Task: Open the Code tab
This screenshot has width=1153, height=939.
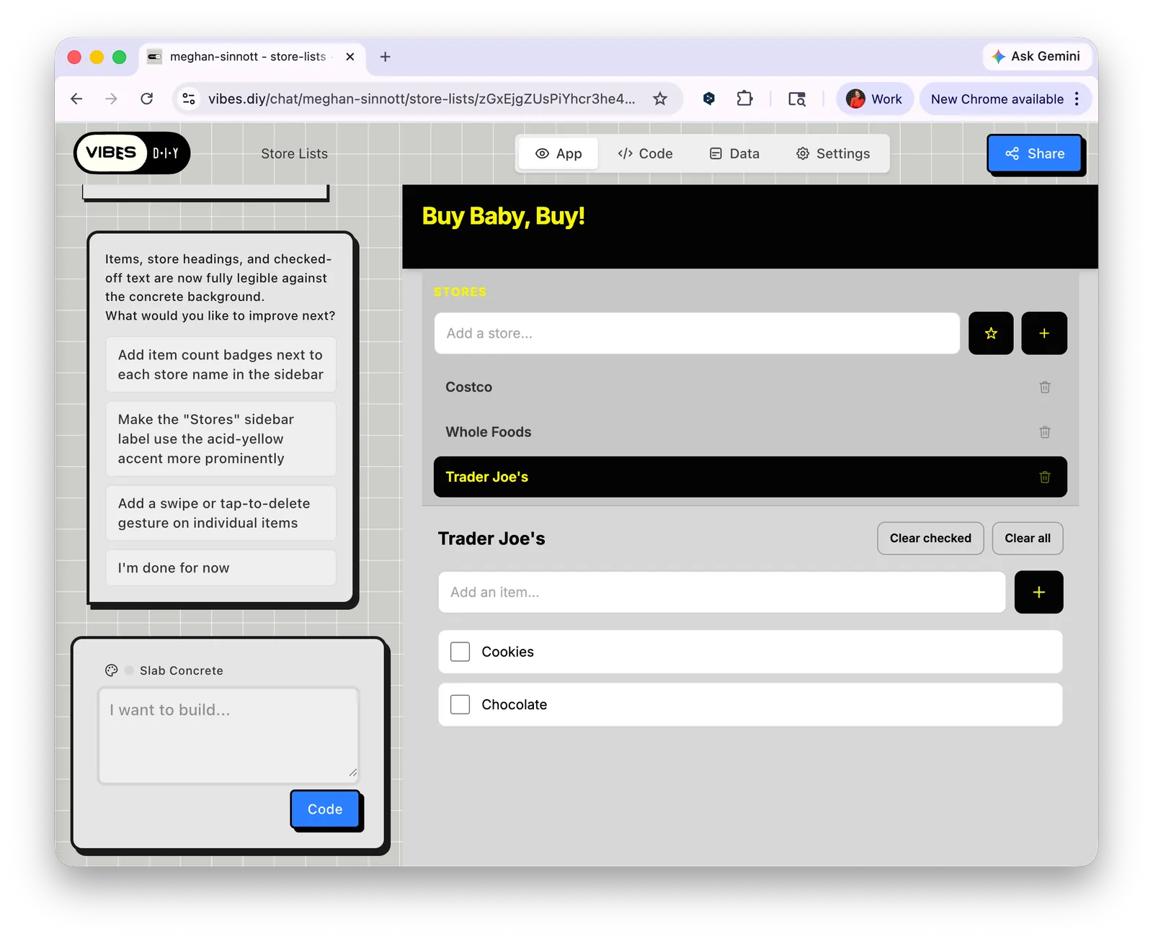Action: (645, 153)
